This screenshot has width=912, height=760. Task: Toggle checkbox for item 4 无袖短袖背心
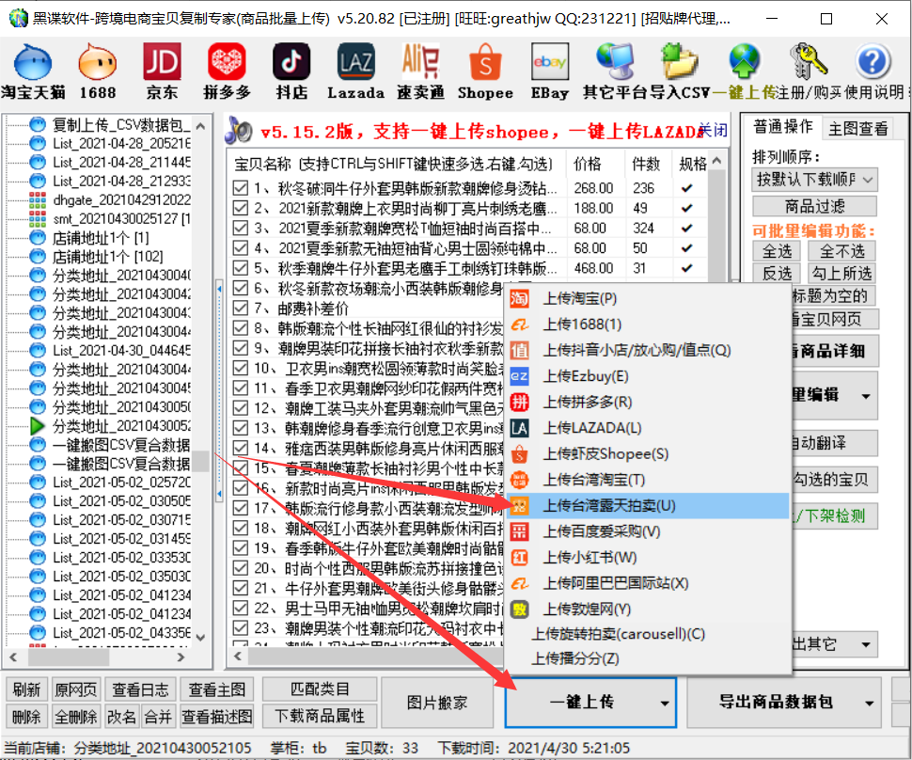coord(240,248)
